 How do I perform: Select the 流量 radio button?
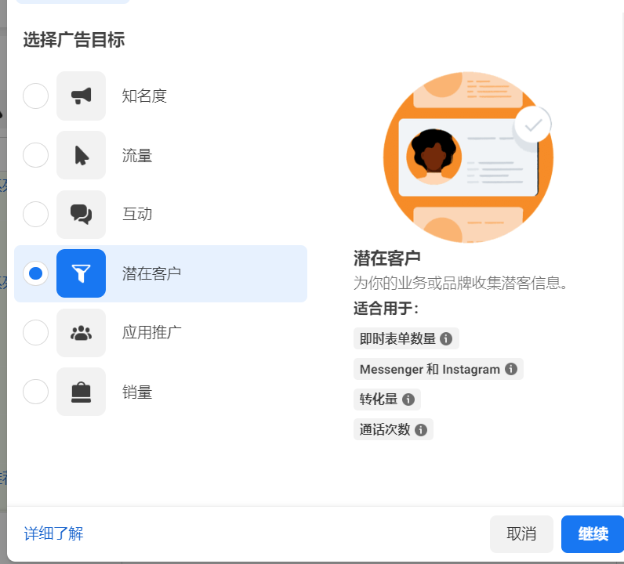(36, 155)
